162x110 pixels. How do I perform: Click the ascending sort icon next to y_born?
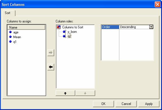click(x=65, y=32)
